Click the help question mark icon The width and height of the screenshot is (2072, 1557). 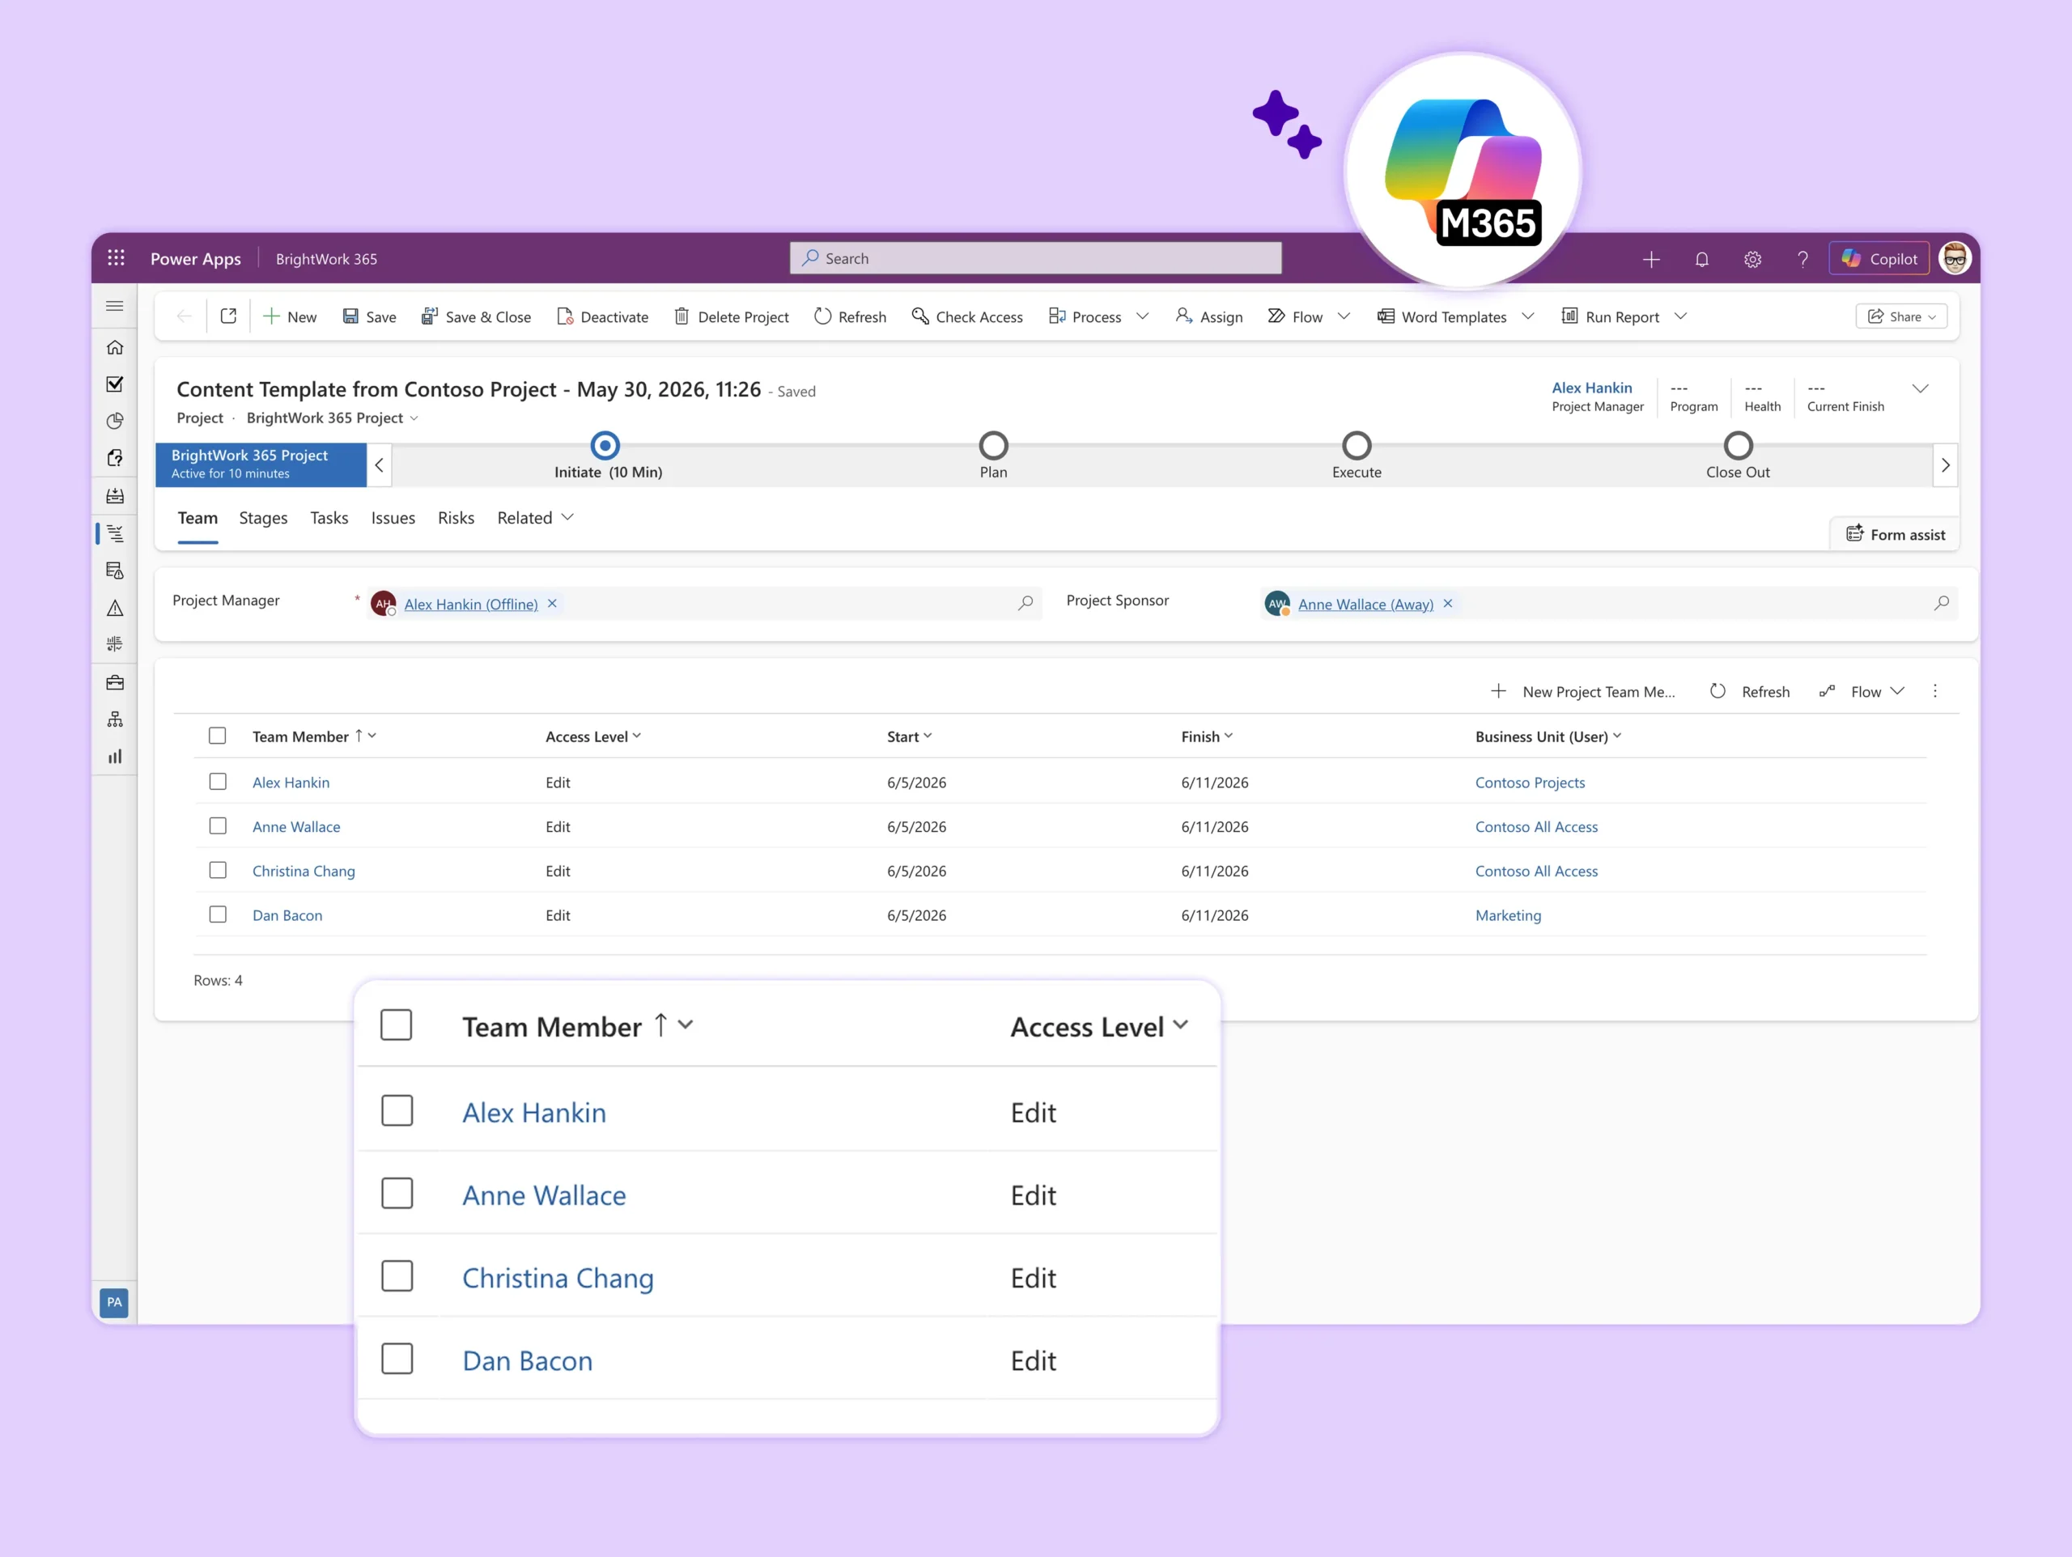click(x=1803, y=260)
